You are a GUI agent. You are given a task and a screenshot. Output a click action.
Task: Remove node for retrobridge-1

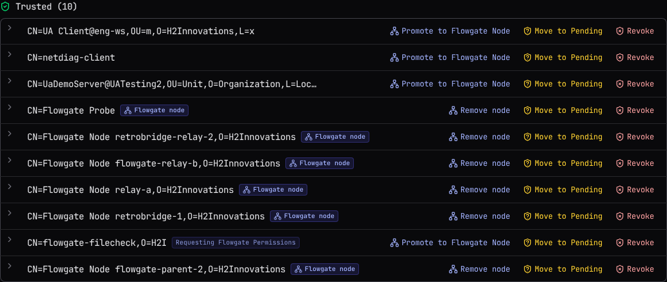click(x=479, y=216)
